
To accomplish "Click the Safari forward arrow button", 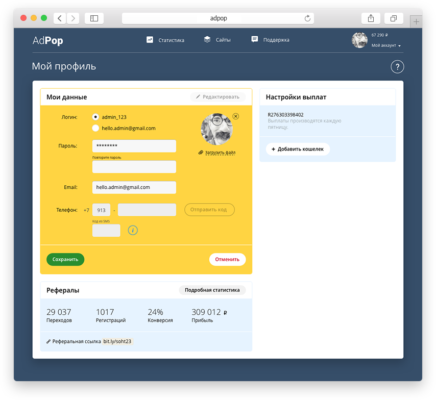I will click(73, 18).
